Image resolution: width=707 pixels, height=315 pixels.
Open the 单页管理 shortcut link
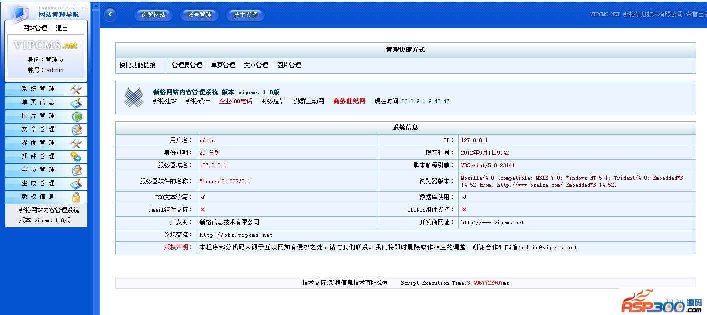[x=223, y=65]
